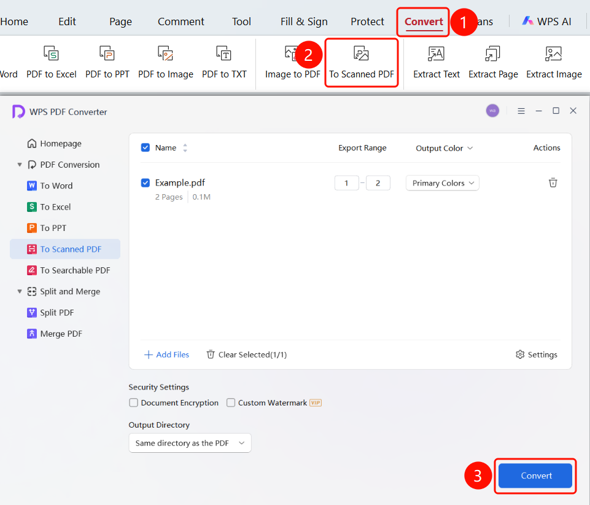
Task: Select the Extract Image tool
Action: [x=554, y=62]
